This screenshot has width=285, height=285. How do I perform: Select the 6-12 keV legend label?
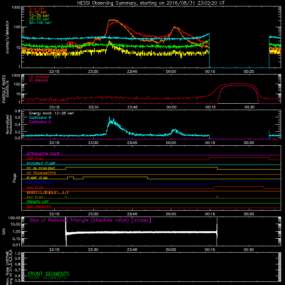(38, 12)
